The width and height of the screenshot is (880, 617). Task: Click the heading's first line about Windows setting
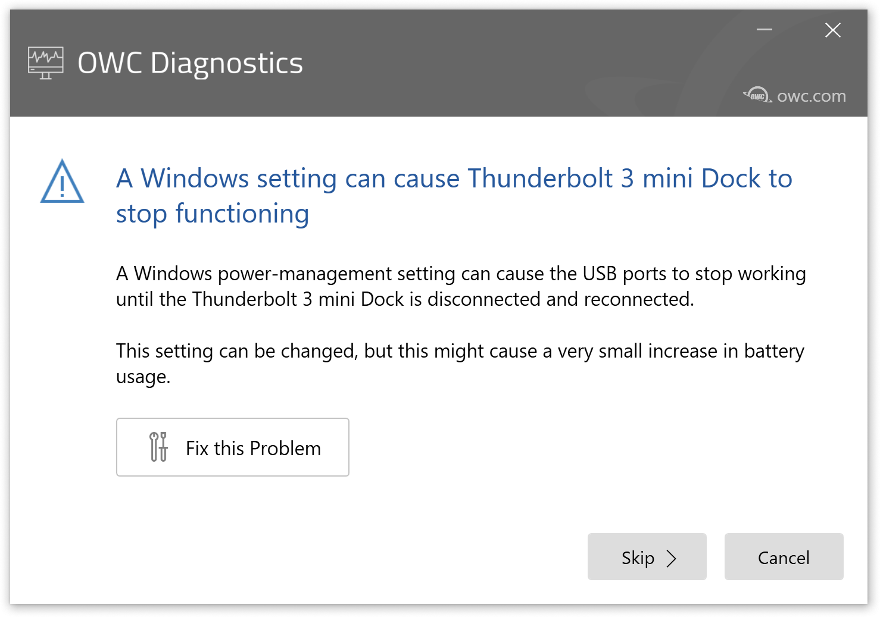click(x=454, y=178)
